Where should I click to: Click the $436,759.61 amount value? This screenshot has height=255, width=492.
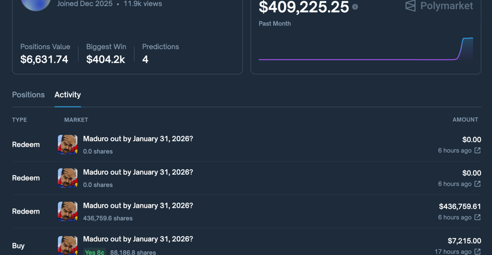(460, 206)
